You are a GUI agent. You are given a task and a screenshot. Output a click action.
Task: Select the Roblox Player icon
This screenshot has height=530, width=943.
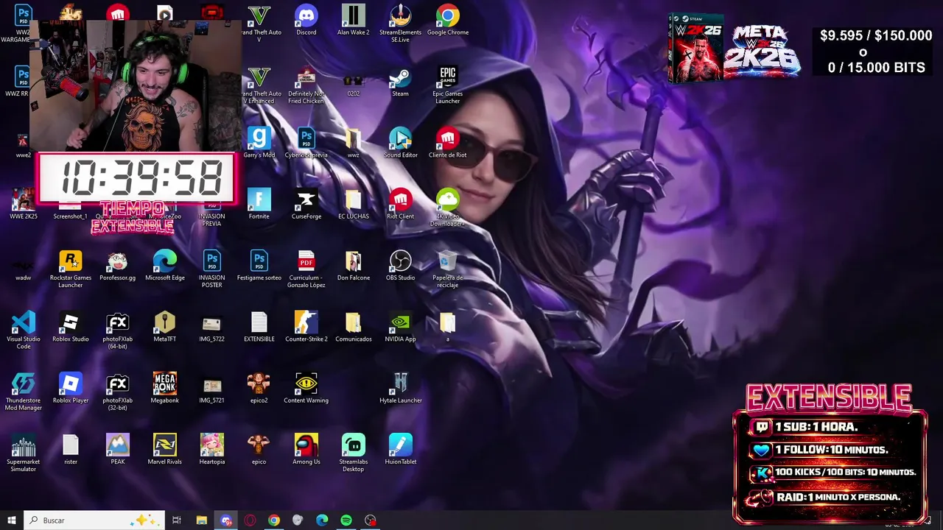[70, 389]
